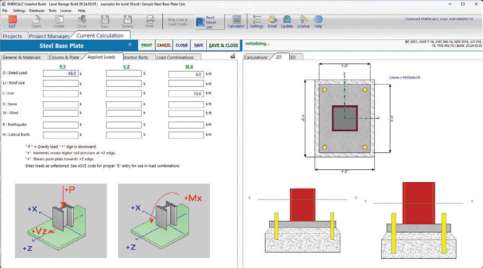Screen dimensions: 483x268
Task: Click the Lateral Earth V-Z field
Action: pos(124,134)
